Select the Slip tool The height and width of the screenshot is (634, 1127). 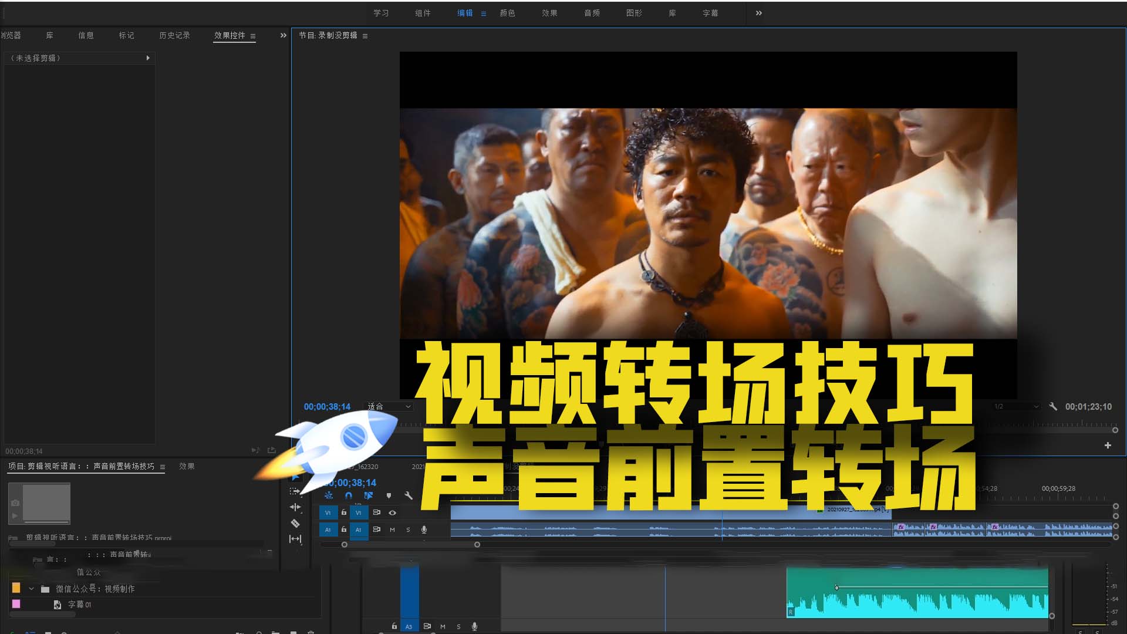[x=295, y=539]
